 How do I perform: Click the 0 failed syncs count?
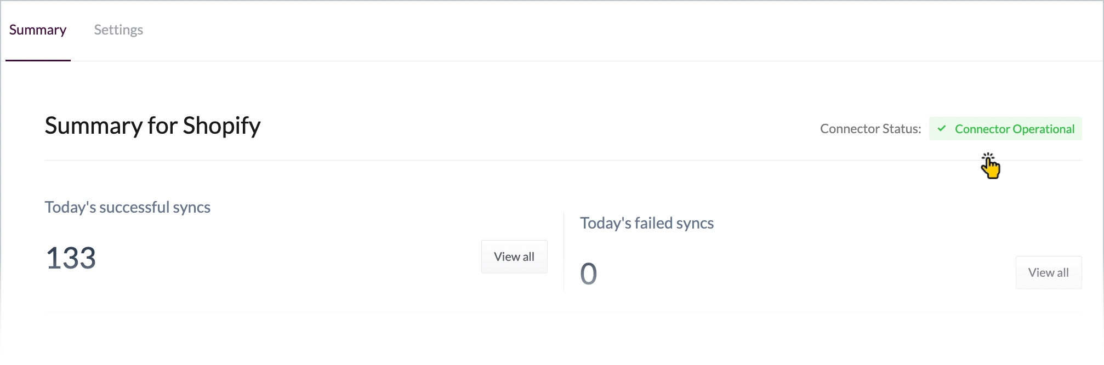pos(588,273)
